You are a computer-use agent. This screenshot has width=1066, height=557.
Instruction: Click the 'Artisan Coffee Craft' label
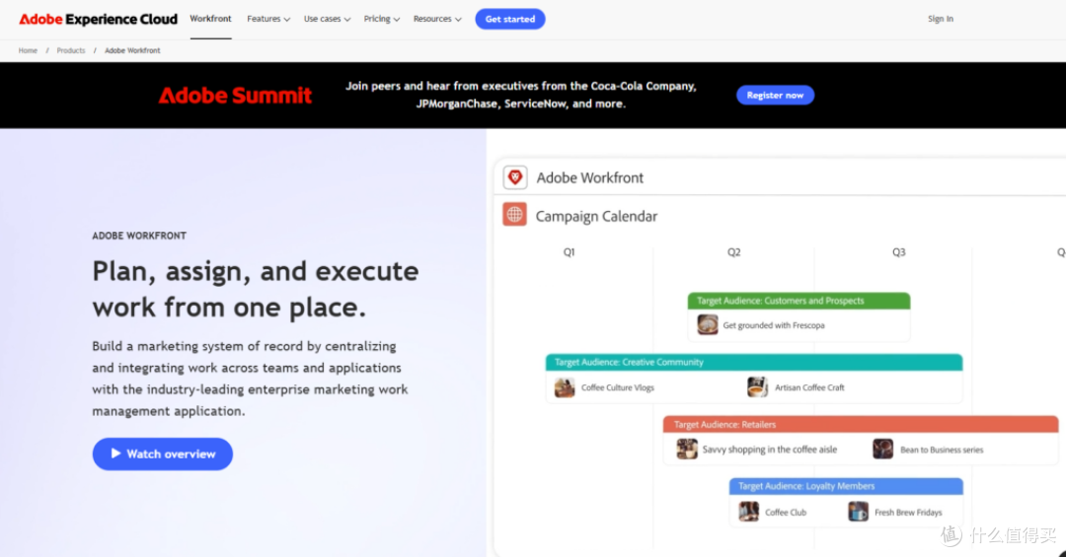(x=809, y=387)
